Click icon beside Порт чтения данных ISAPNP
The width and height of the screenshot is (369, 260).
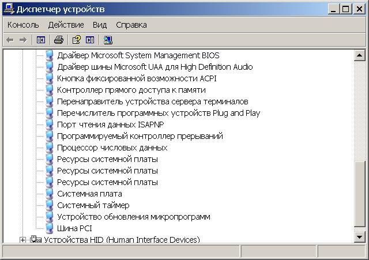[x=50, y=125]
